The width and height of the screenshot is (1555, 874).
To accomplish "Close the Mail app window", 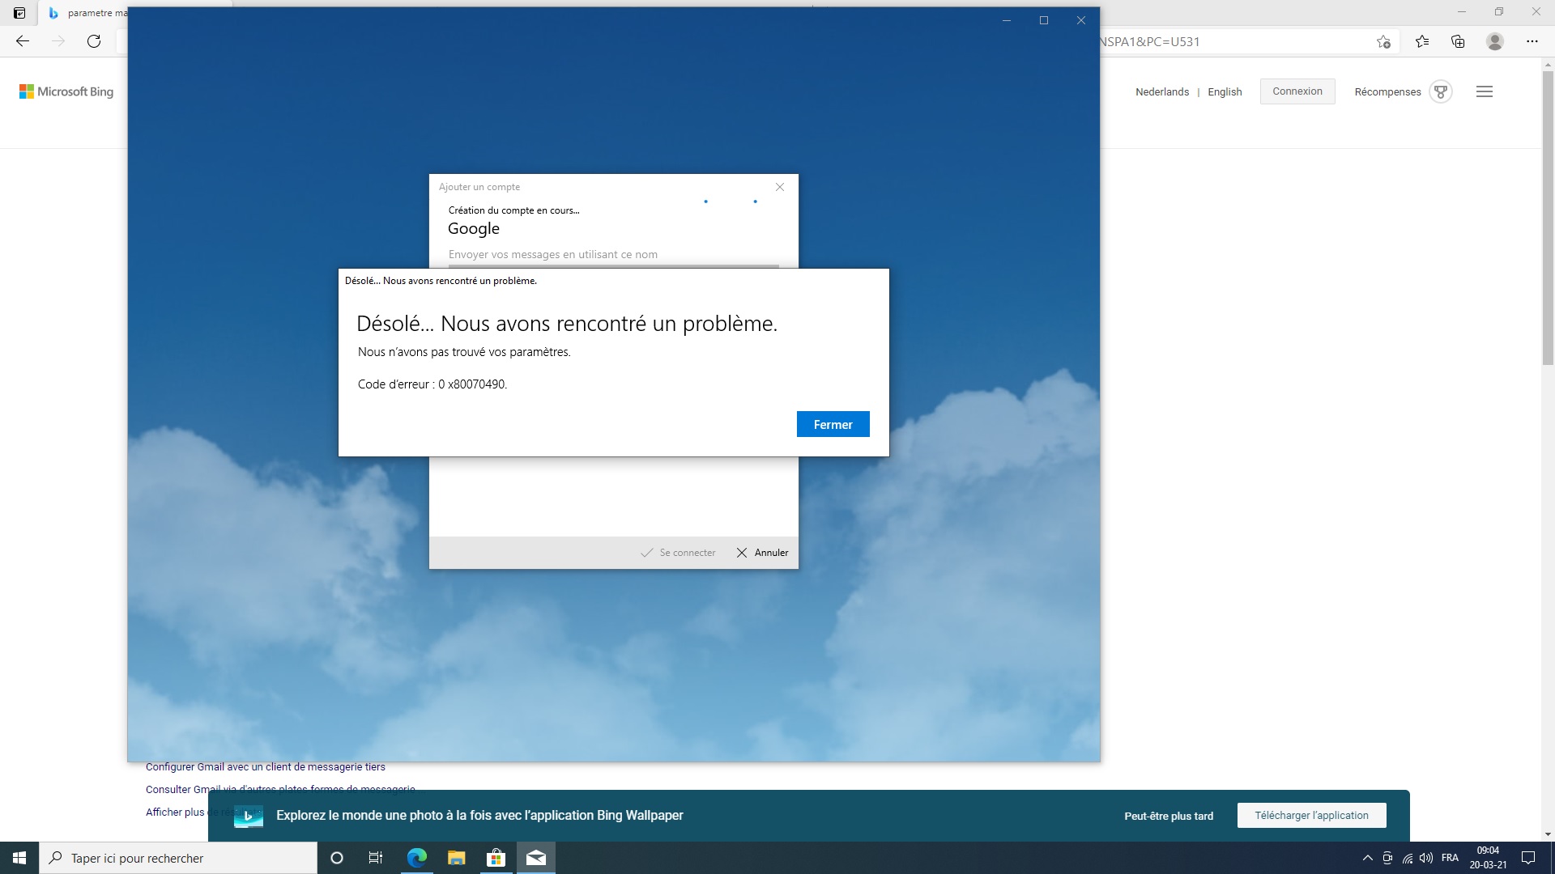I will click(1081, 20).
